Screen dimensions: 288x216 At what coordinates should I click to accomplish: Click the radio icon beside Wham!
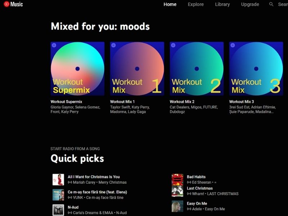tap(189, 194)
